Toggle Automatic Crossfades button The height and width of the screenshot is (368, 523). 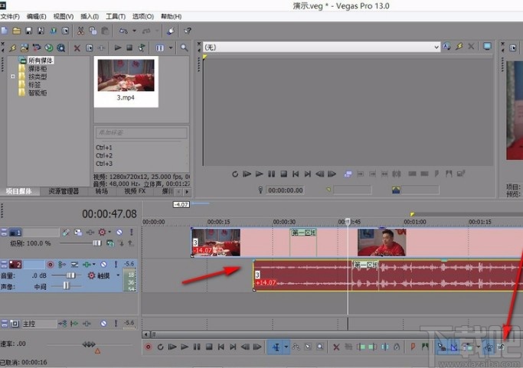click(x=454, y=347)
